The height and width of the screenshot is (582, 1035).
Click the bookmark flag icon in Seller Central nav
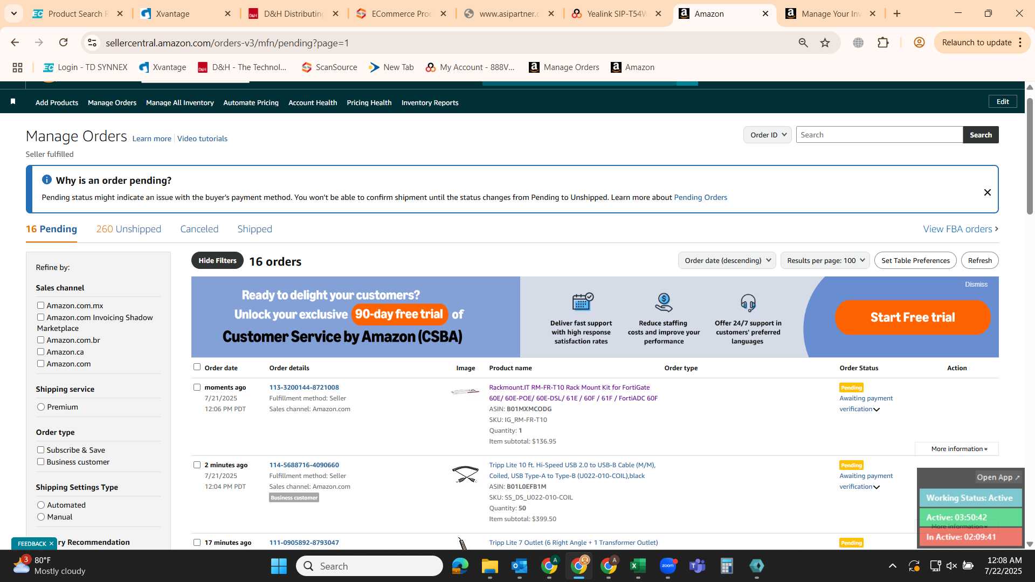click(x=13, y=102)
